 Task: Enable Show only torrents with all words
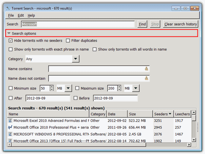(x=95, y=49)
